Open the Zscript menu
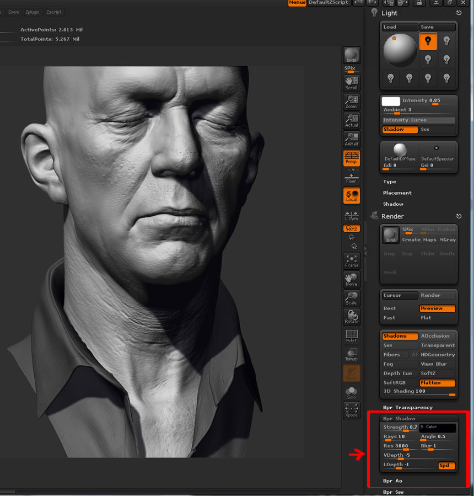Viewport: 474px width, 496px height. (53, 12)
